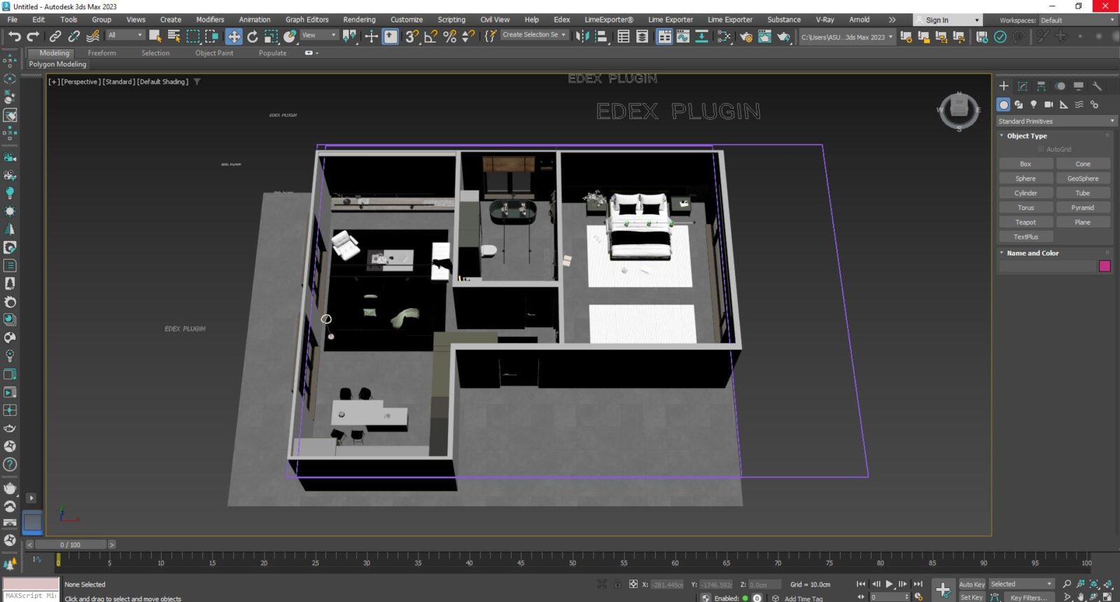Open the Scene Explorer toggle icon

tap(624, 36)
